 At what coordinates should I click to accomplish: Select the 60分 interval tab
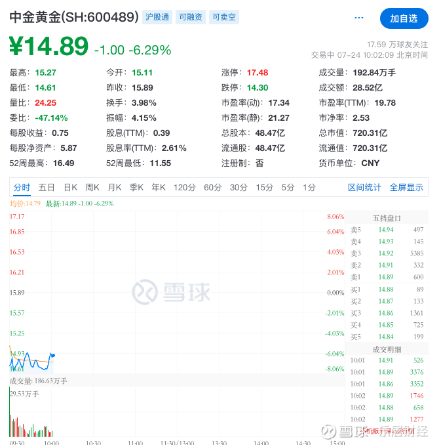[x=212, y=188]
